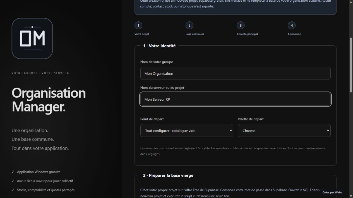Focus the Nom de votre groupe field
The image size is (353, 198).
235,73
